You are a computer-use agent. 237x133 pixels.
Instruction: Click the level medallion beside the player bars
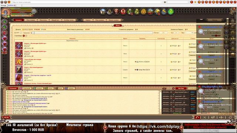point(34,11)
